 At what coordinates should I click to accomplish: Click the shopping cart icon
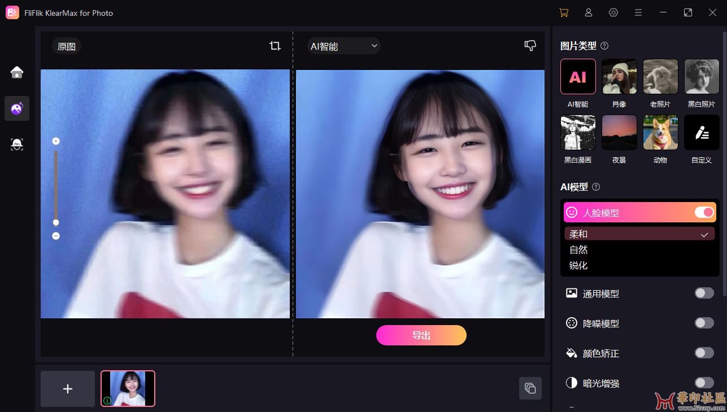coord(563,12)
